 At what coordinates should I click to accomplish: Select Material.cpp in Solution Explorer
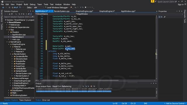[x=21, y=49]
